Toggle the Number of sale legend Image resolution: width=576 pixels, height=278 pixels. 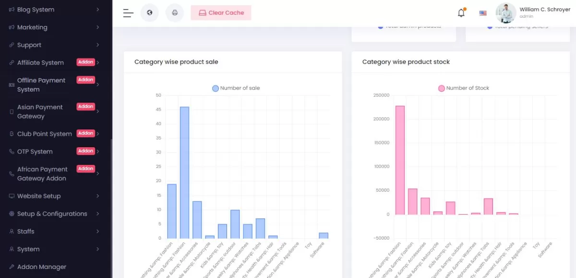[x=236, y=88]
